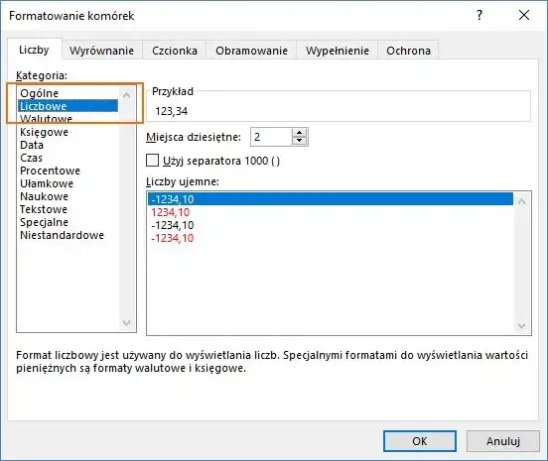Select the Procentowe category
Viewport: 548px width, 461px height.
50,171
